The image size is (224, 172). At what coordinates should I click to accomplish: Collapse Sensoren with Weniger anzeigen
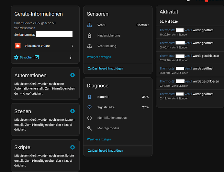tap(99, 57)
